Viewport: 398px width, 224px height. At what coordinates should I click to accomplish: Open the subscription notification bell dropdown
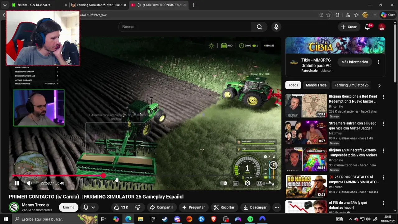pyautogui.click(x=89, y=207)
